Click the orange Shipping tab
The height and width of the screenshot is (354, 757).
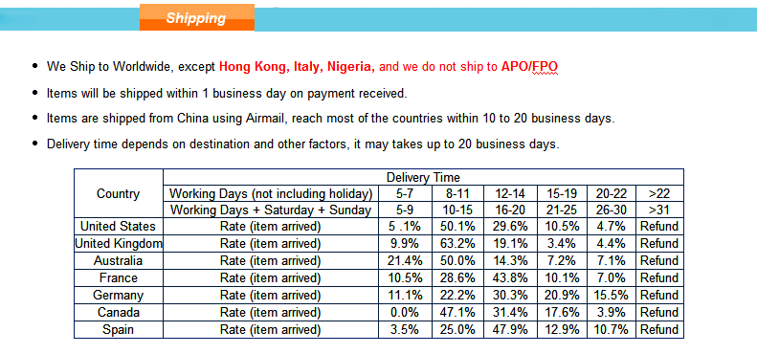point(197,17)
